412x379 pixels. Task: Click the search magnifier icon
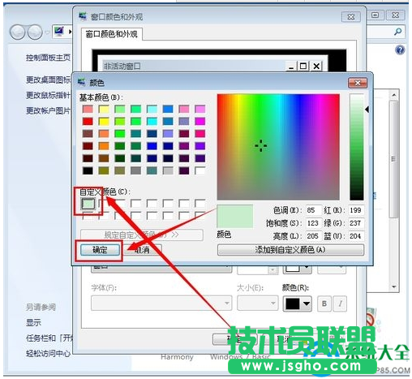(x=397, y=32)
